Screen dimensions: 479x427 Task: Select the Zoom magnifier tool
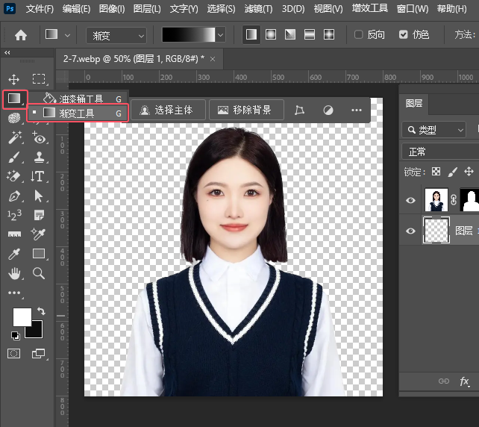coord(39,273)
